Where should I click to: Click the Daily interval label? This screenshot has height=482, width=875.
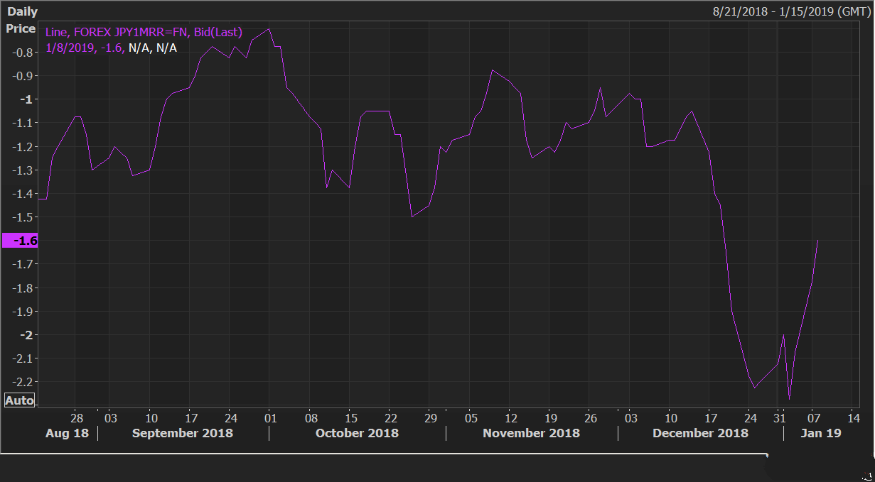coord(22,12)
